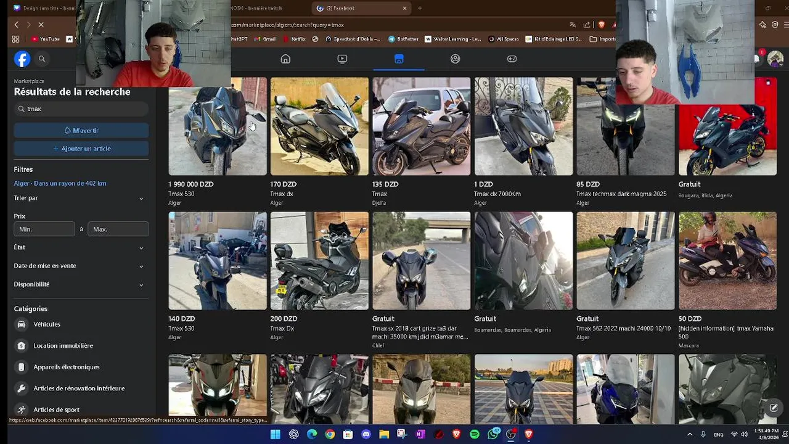The width and height of the screenshot is (789, 444).
Task: Open OneNote from the taskbar
Action: pyautogui.click(x=420, y=434)
